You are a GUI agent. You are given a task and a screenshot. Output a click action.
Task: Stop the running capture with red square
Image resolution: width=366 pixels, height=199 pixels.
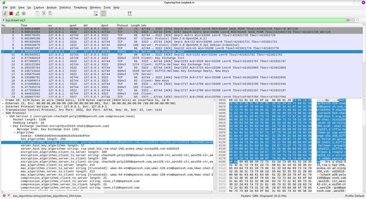click(11, 14)
